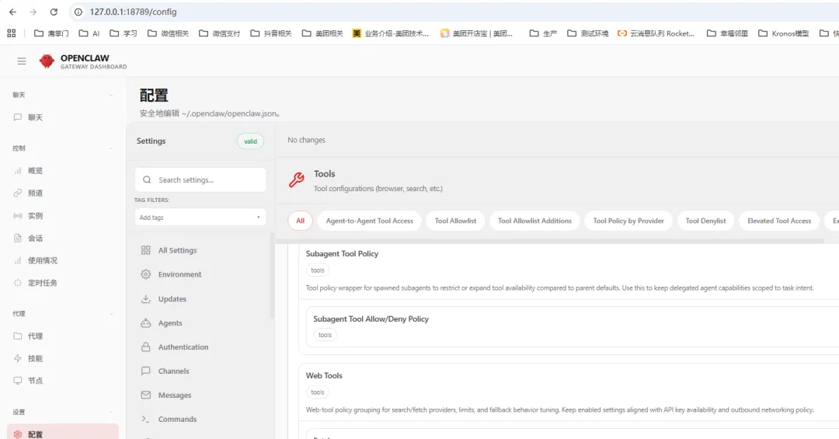This screenshot has height=439, width=839.
Task: Click the Updates download icon
Action: pos(145,298)
